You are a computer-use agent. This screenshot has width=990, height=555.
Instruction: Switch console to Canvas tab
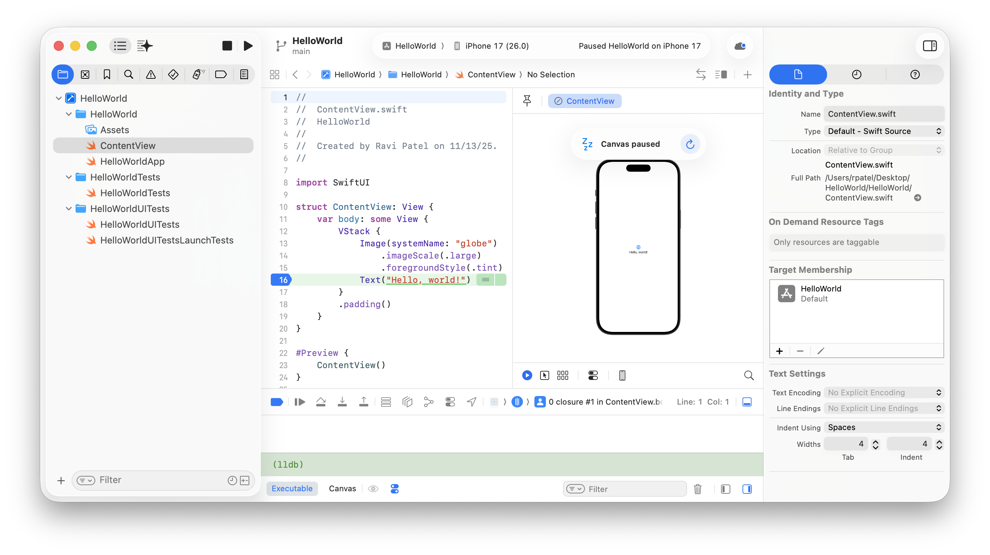[x=342, y=488]
